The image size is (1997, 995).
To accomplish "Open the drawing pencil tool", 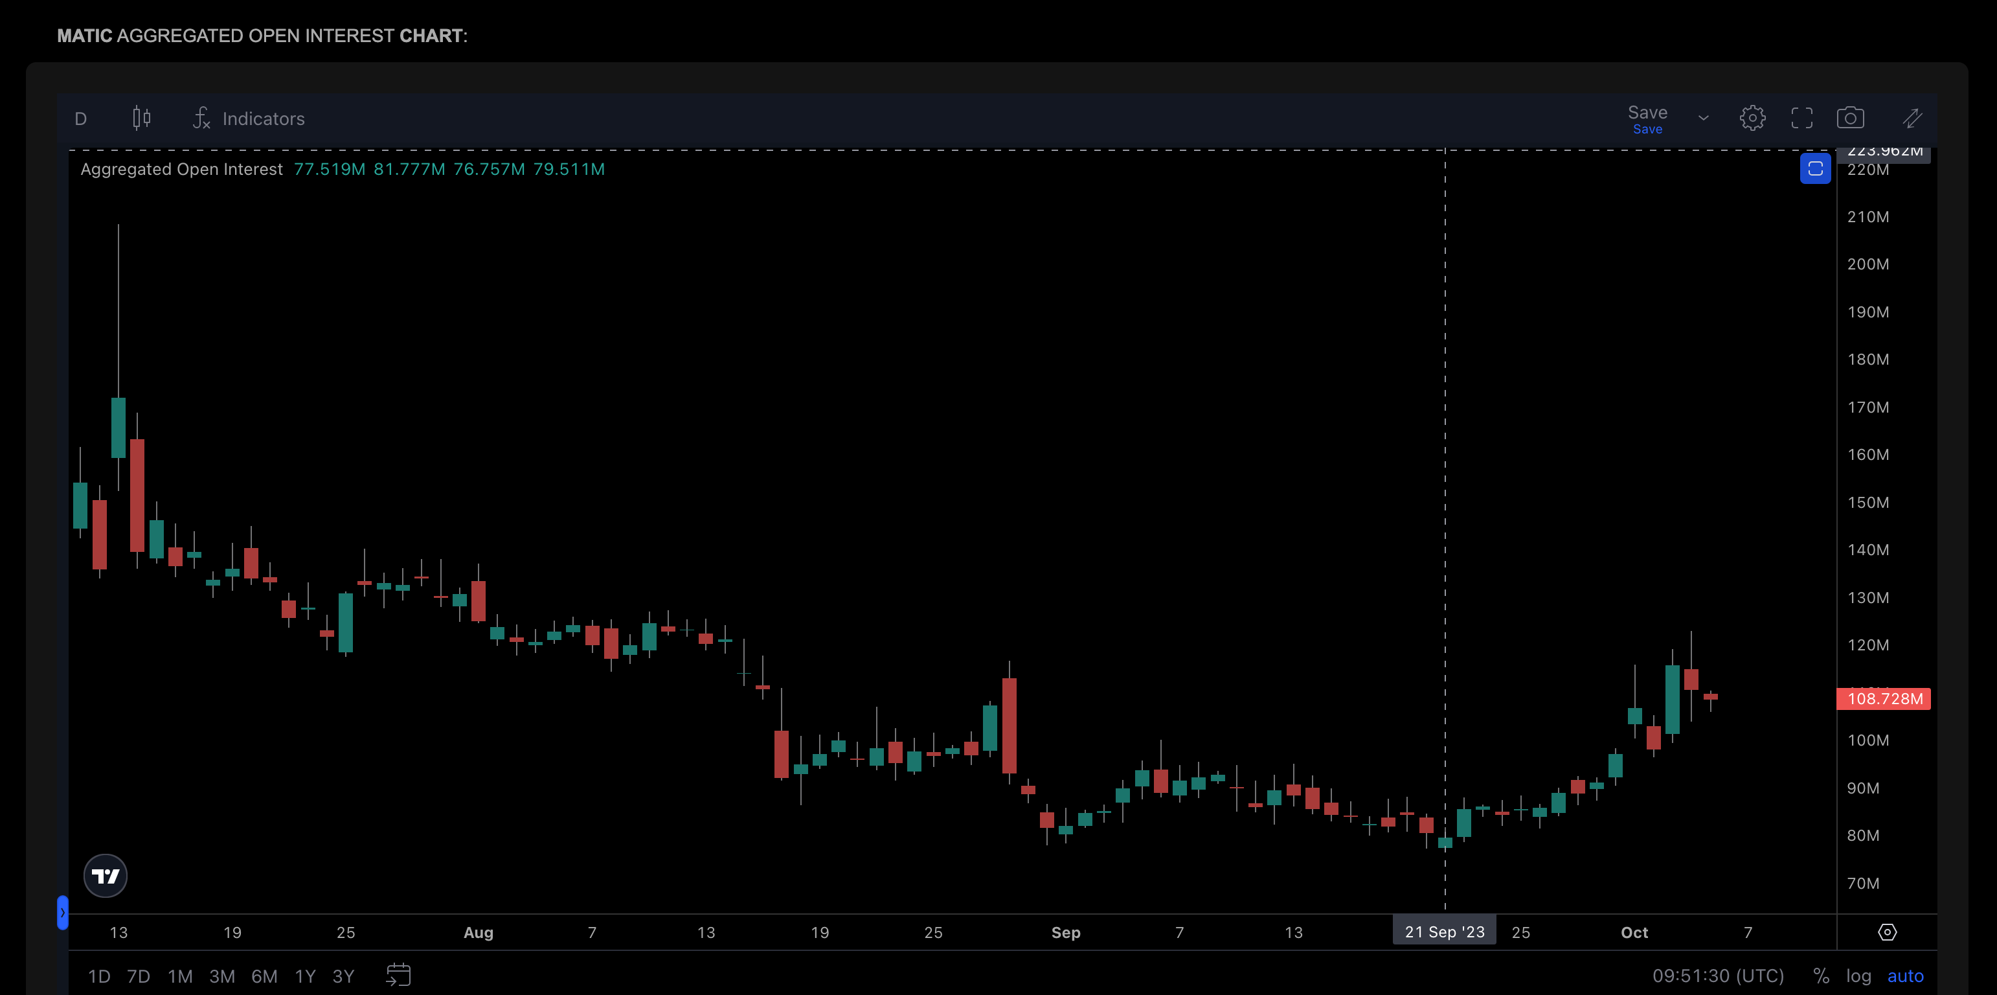I will click(1913, 118).
